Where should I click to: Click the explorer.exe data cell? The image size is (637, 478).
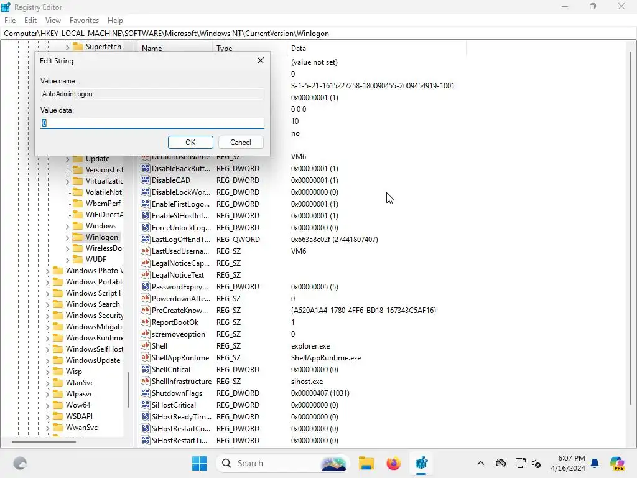pyautogui.click(x=310, y=346)
